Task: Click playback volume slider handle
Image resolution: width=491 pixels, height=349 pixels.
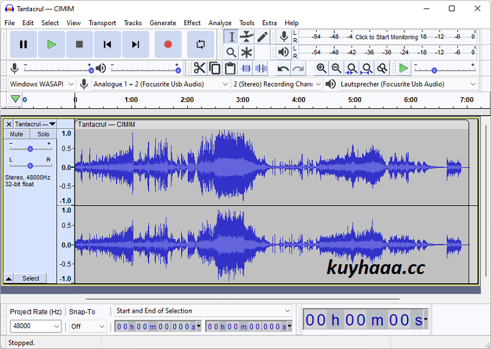Action: [178, 71]
